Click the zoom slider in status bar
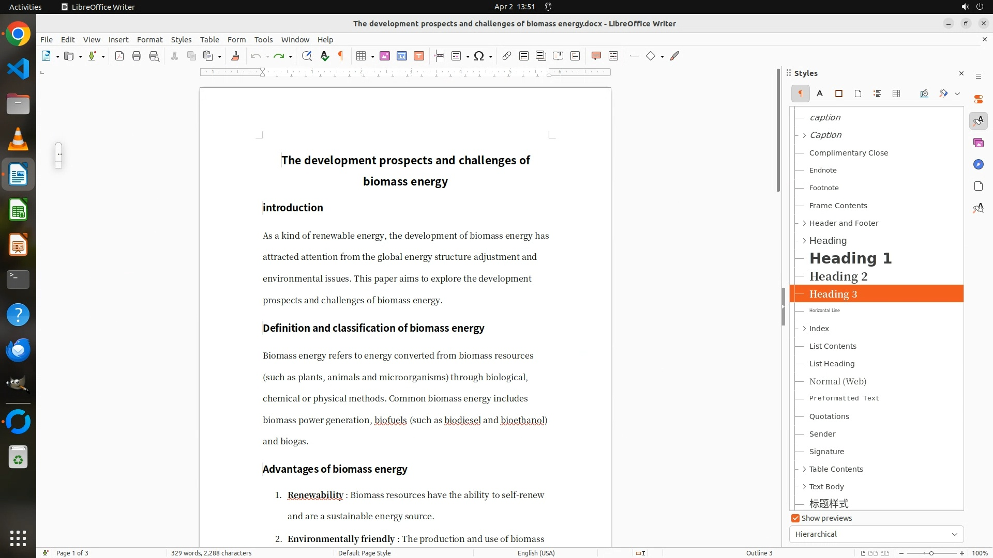 pos(931,553)
